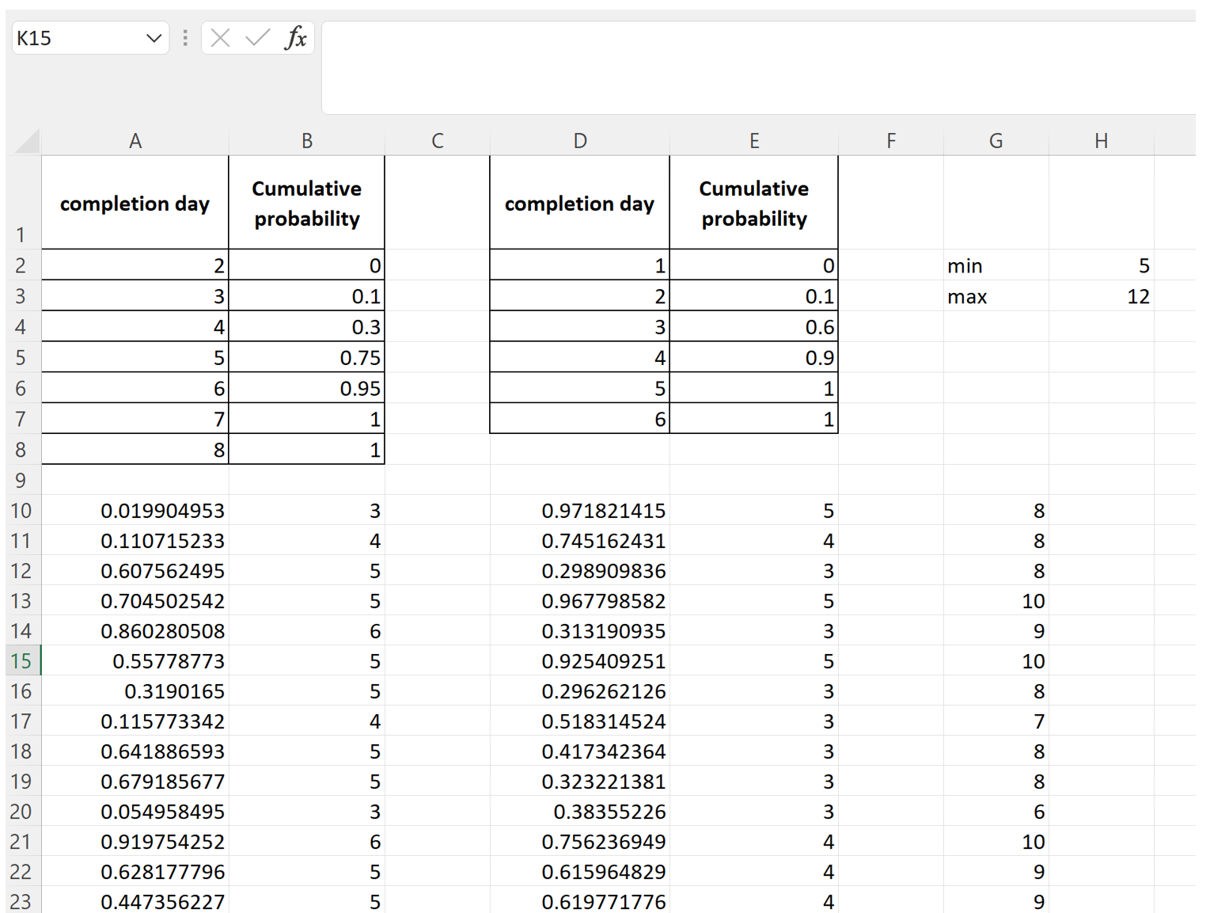Click cell A1 completion day header
Viewport: 1210px width, 913px height.
pyautogui.click(x=135, y=204)
